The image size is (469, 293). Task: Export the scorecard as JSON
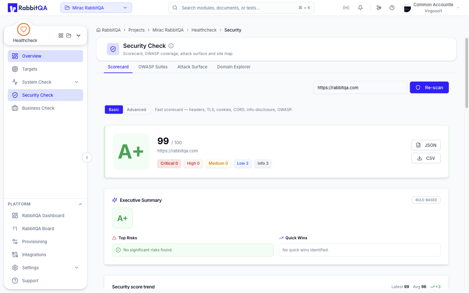[426, 145]
